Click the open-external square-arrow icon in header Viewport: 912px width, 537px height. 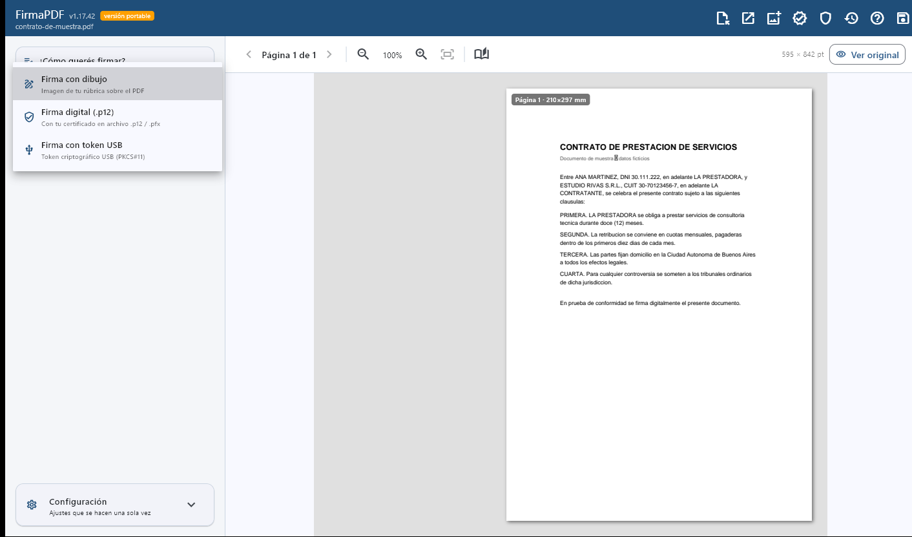tap(748, 18)
